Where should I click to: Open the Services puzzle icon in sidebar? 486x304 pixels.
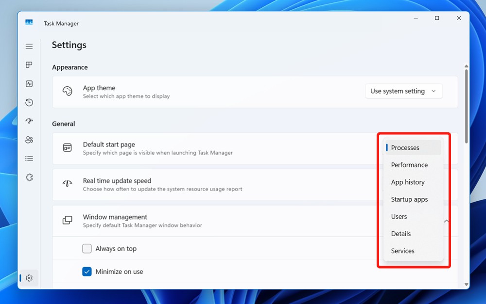coord(29,177)
